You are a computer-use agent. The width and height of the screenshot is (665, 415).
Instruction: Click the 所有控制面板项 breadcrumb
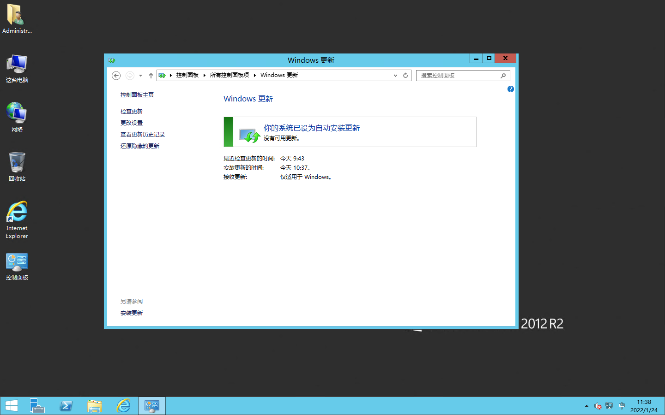(230, 75)
